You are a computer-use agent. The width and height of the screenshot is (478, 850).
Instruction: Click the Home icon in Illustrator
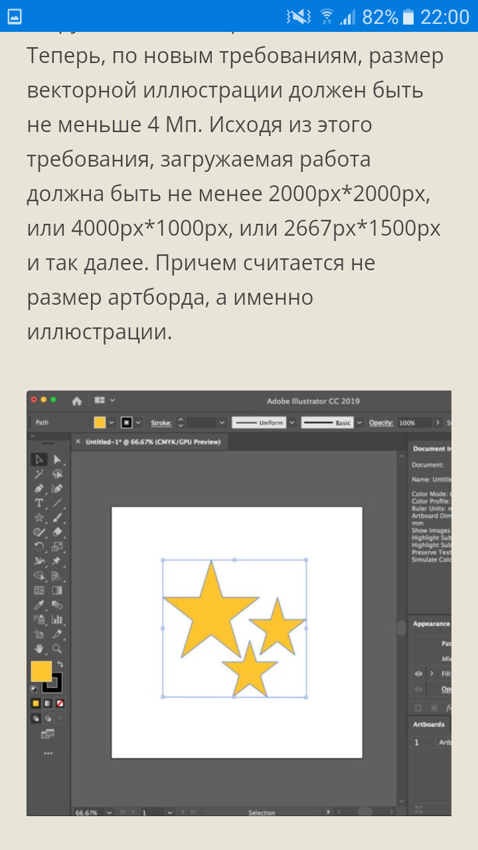tap(77, 400)
